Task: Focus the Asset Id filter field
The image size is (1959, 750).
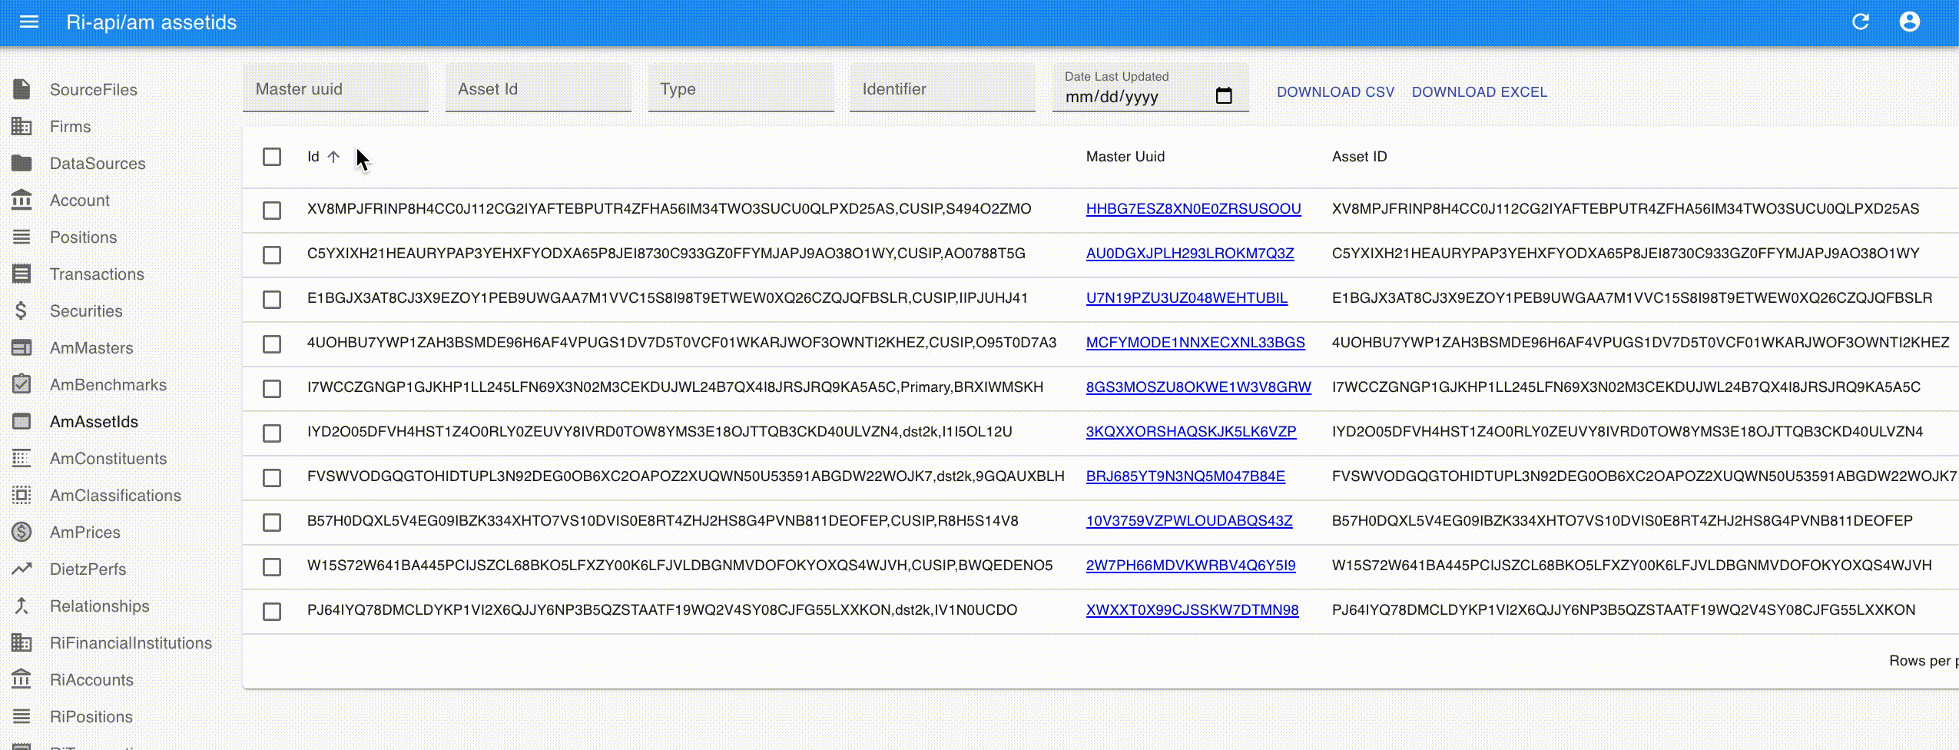Action: pyautogui.click(x=539, y=88)
